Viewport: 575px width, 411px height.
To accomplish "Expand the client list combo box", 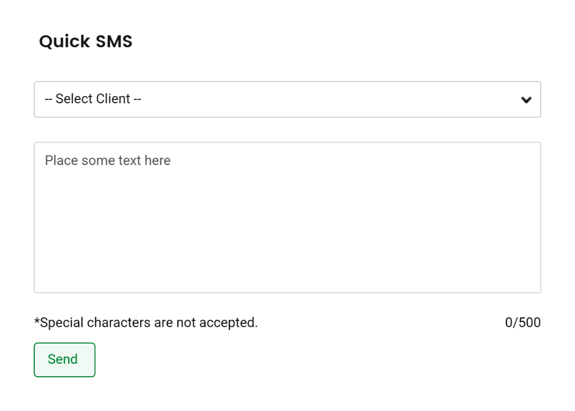I will point(287,99).
